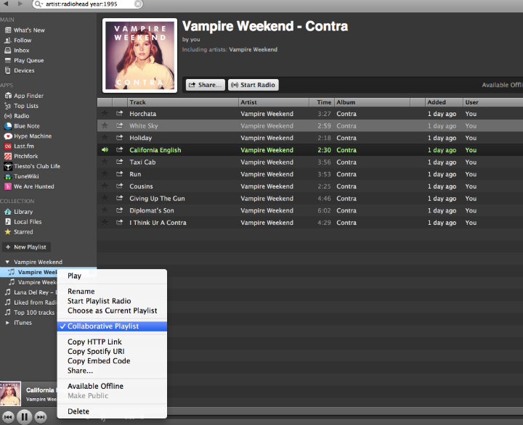Choose Available Offline in context menu
This screenshot has width=523, height=425.
click(112, 386)
